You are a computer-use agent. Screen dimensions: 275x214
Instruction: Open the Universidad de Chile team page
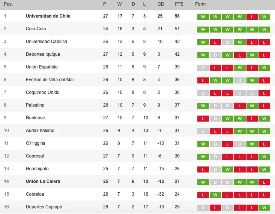tap(48, 16)
